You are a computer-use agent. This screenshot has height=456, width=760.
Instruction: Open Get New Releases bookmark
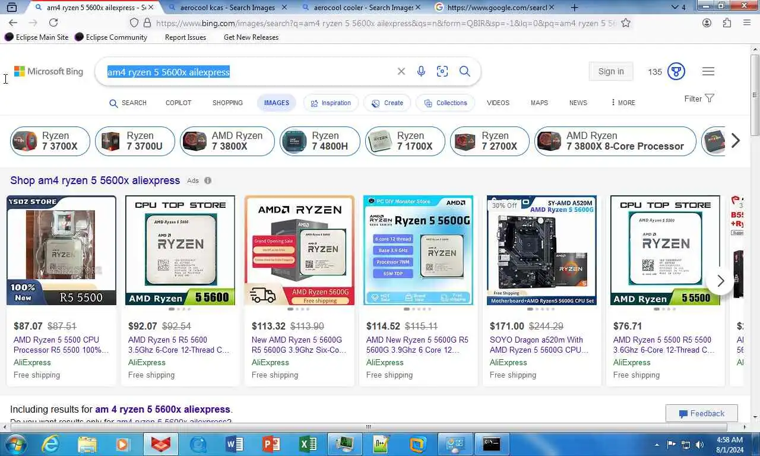[251, 37]
